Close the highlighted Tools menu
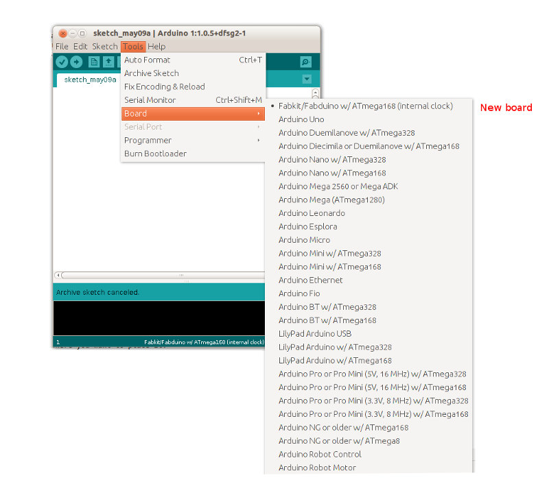This screenshot has width=549, height=493. point(133,46)
